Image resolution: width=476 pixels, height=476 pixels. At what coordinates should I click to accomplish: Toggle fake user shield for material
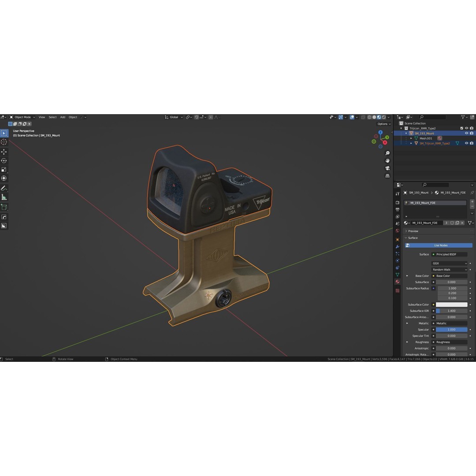[x=452, y=223]
